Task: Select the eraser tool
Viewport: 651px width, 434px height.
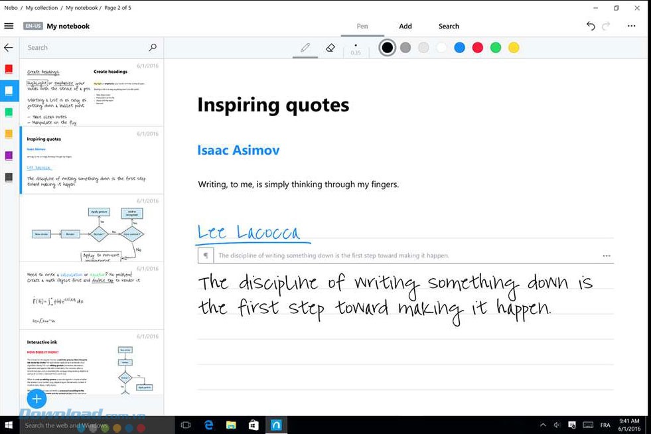Action: (x=330, y=48)
